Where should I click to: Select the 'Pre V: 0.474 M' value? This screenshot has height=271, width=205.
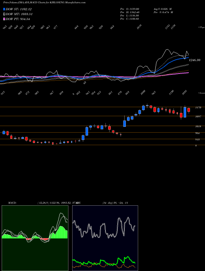(x=163, y=12)
